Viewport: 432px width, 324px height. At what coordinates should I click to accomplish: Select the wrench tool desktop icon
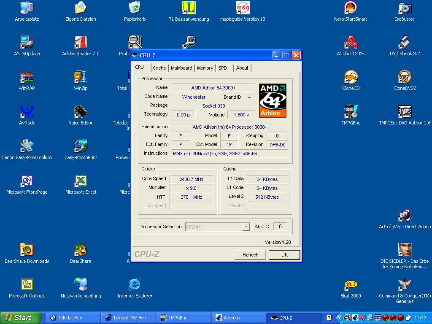189,42
